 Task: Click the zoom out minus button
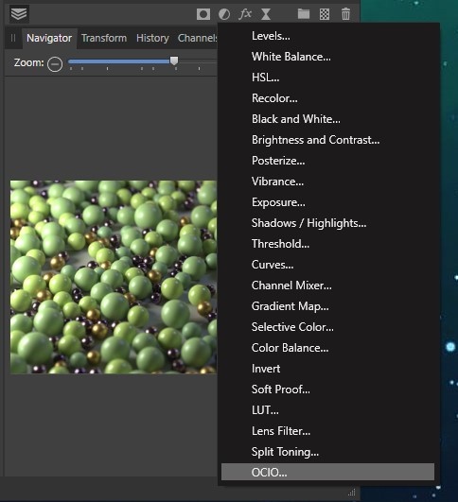click(x=55, y=64)
